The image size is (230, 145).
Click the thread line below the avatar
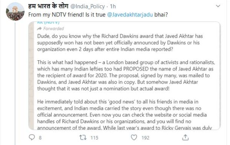tap(15, 83)
